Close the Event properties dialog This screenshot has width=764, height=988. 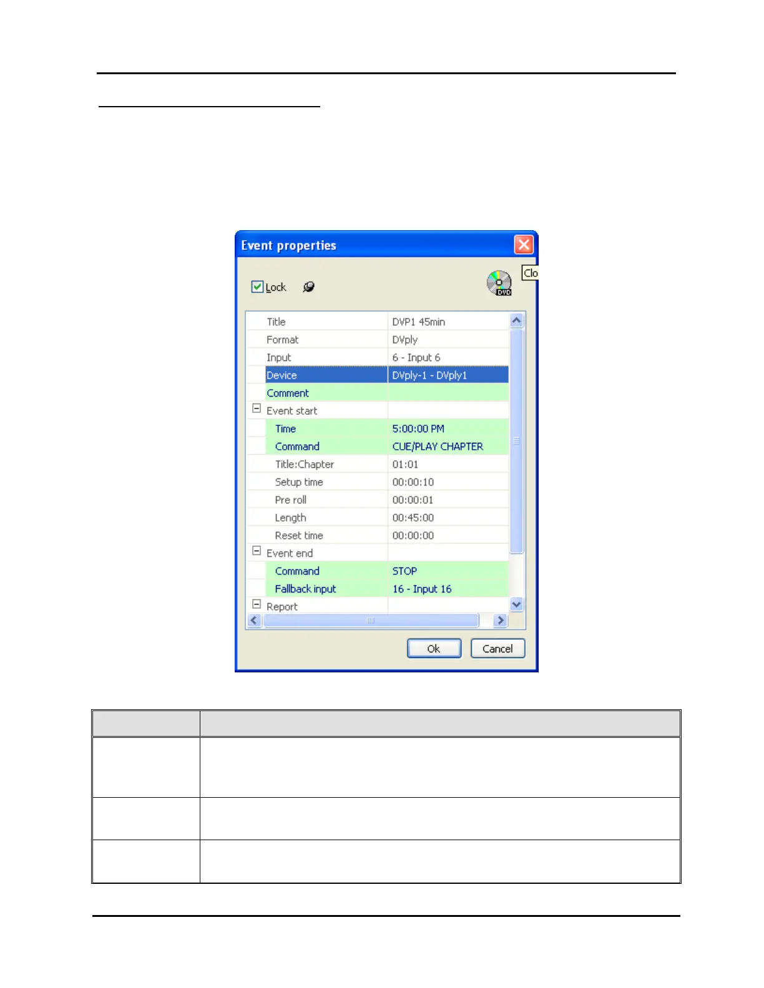click(524, 245)
